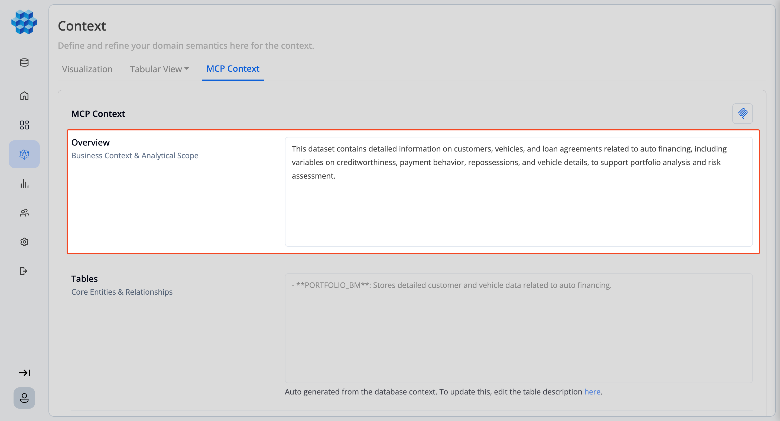This screenshot has height=421, width=780.
Task: Open the bar chart analytics icon
Action: click(24, 184)
